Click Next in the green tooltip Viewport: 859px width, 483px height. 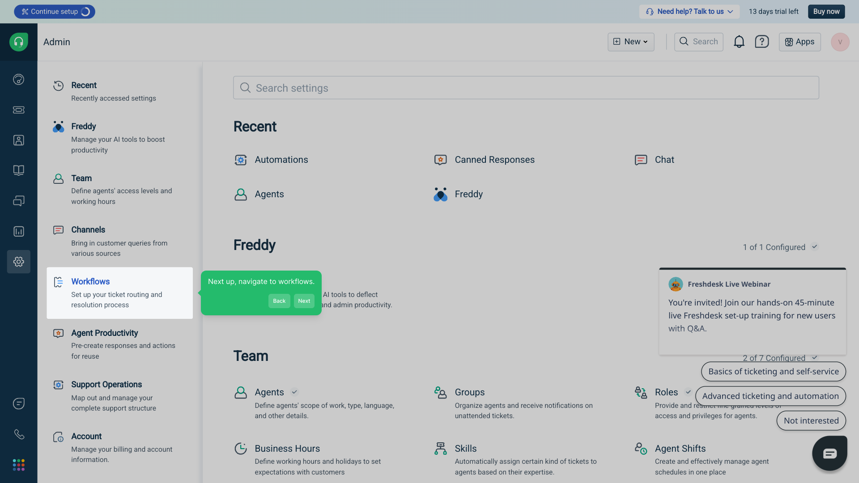(x=304, y=301)
